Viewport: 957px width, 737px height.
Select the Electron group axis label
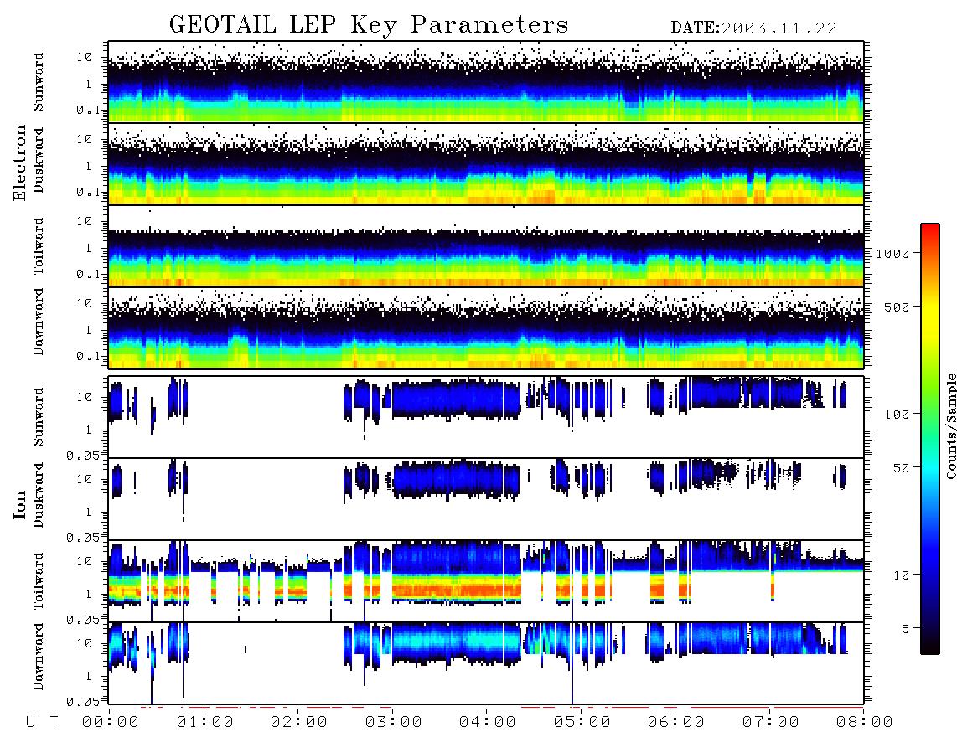[19, 162]
